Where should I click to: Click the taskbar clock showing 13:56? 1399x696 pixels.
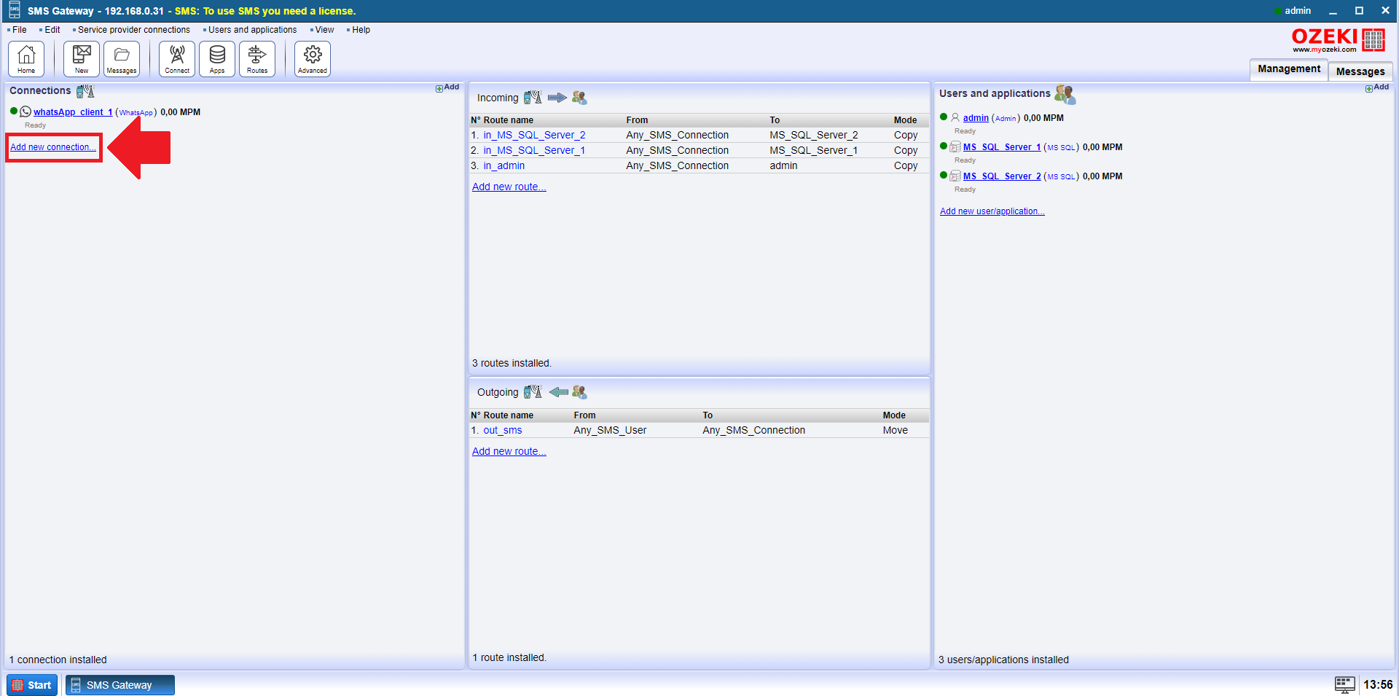pos(1378,684)
